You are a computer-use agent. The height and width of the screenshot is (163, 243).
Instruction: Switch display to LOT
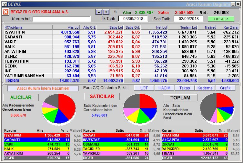(x=144, y=88)
